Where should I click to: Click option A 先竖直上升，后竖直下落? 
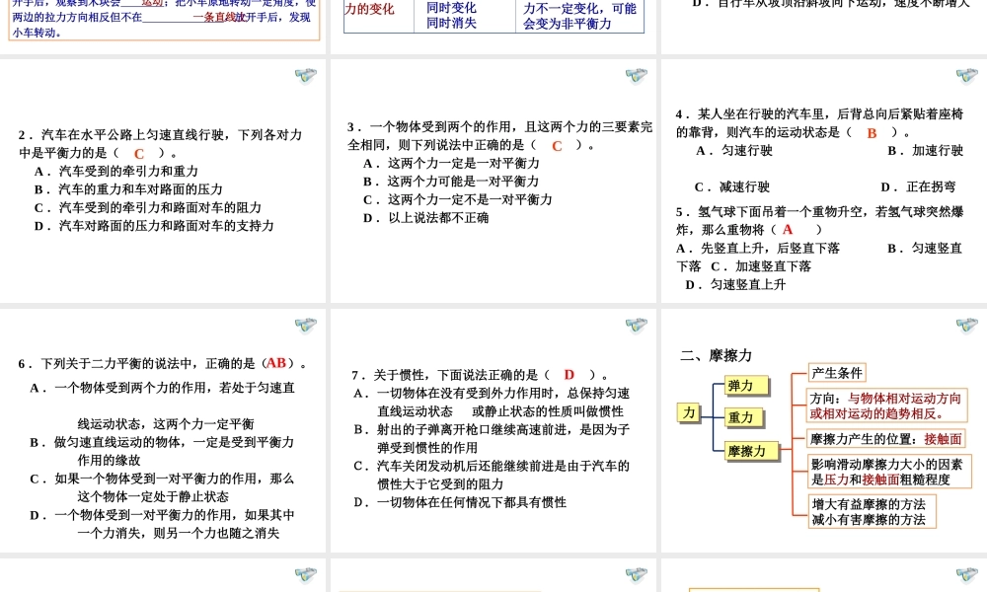point(758,248)
